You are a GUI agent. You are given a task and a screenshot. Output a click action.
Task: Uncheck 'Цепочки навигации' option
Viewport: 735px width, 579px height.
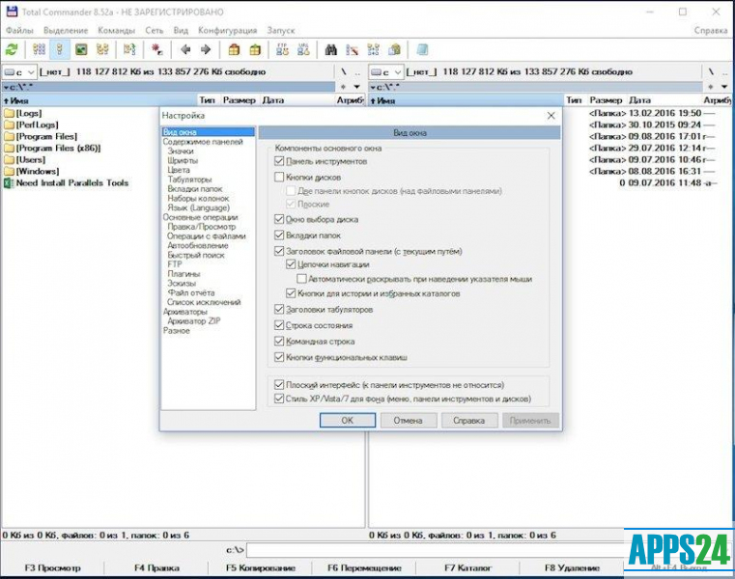pyautogui.click(x=291, y=264)
